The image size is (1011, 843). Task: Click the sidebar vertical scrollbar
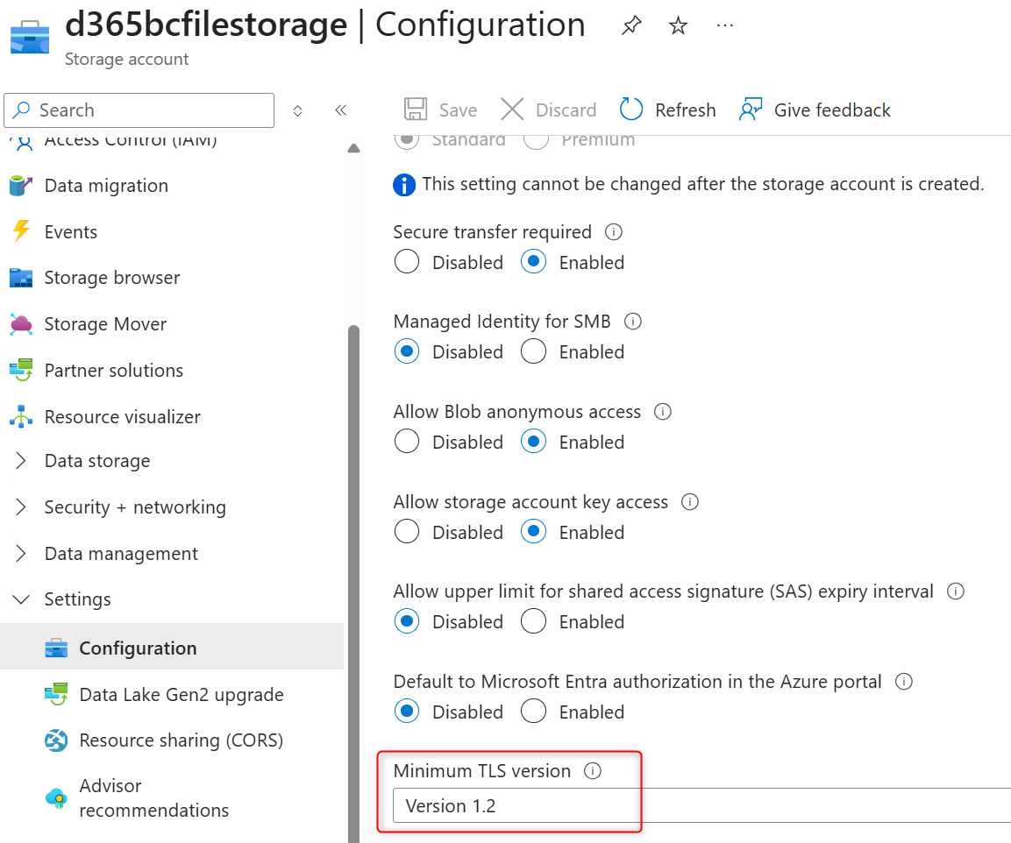pyautogui.click(x=353, y=526)
